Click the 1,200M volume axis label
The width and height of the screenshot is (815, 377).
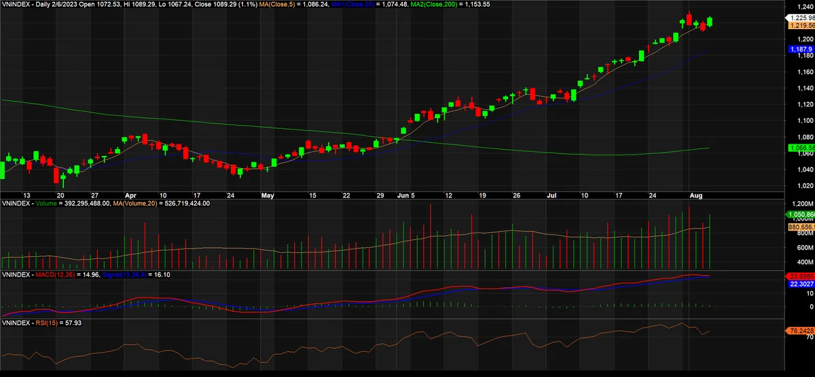(804, 203)
